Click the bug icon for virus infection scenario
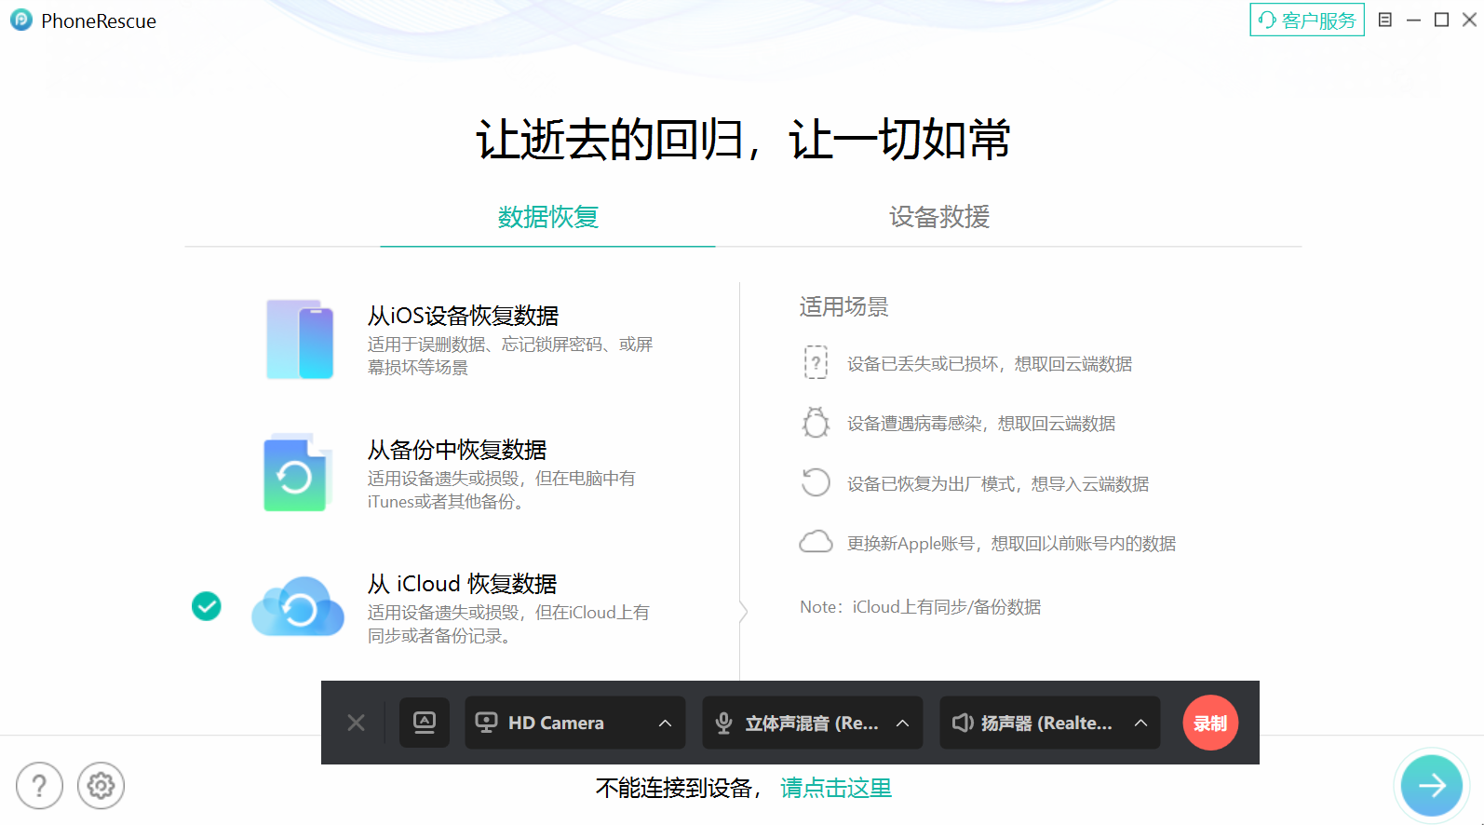This screenshot has width=1484, height=825. [816, 423]
